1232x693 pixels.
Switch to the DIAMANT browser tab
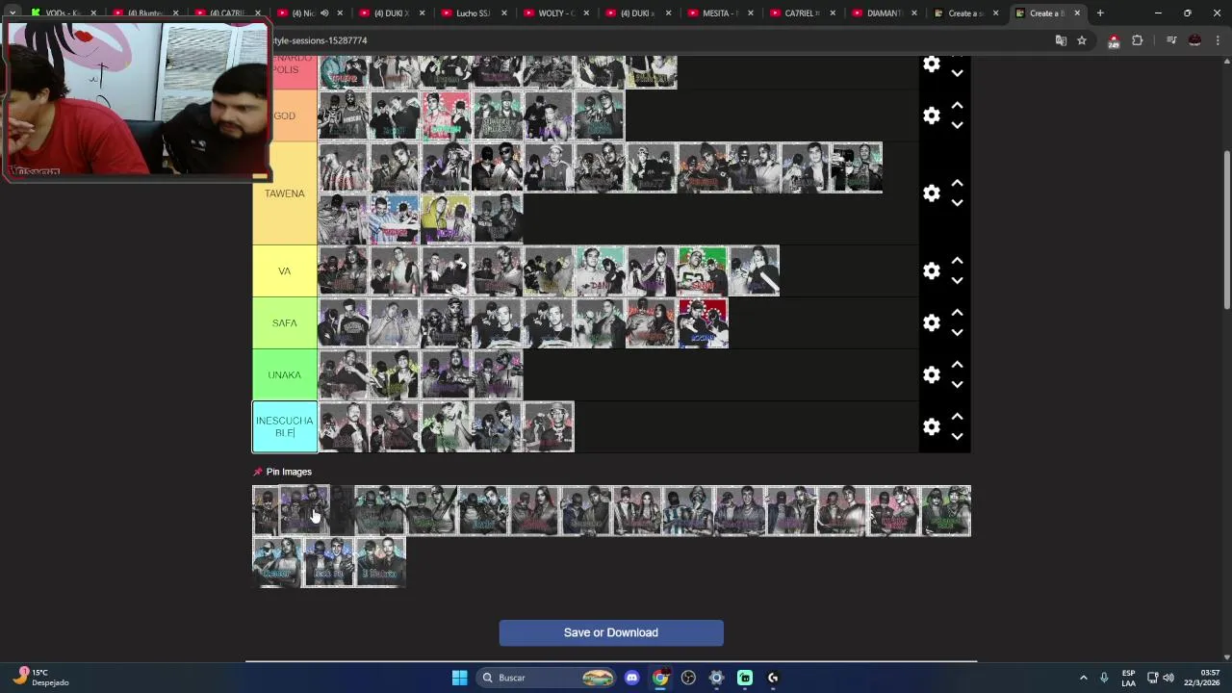[884, 13]
